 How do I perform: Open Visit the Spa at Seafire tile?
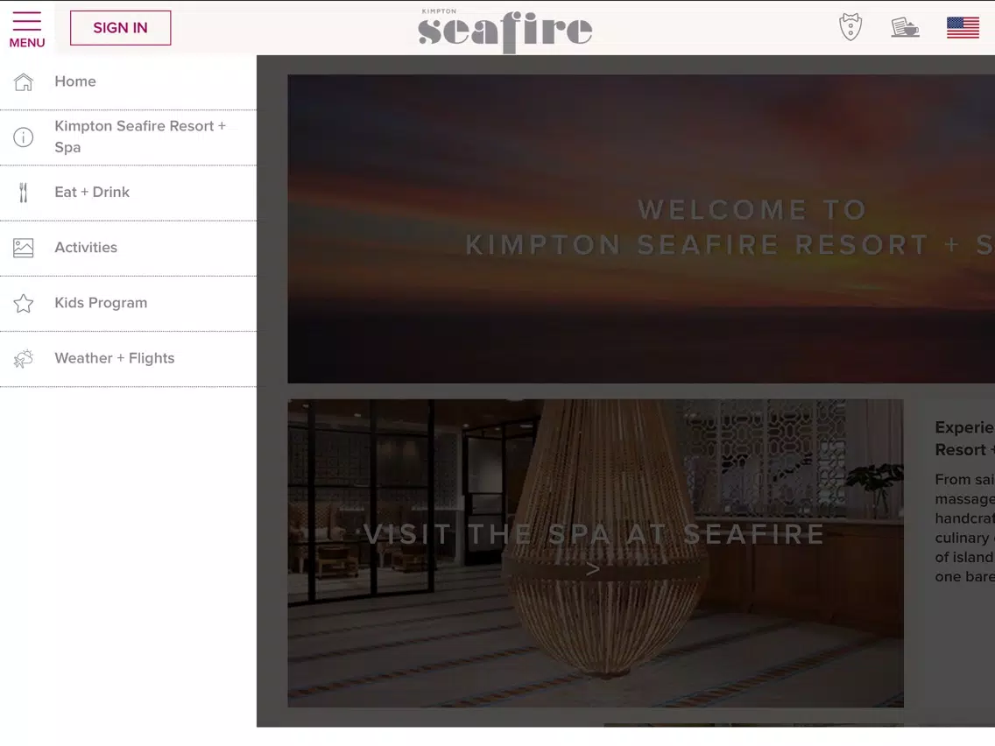click(x=596, y=553)
